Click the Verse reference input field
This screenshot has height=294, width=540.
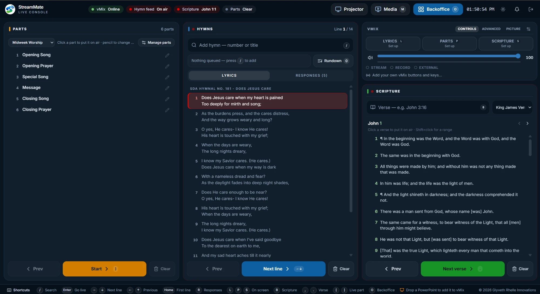click(428, 107)
